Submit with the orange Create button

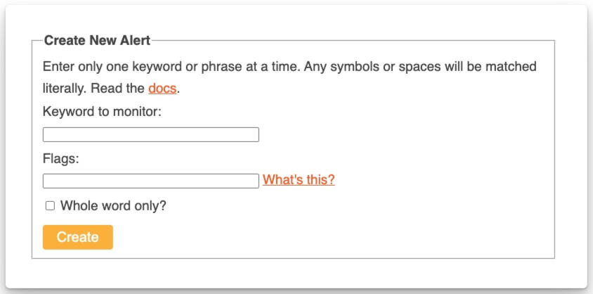pos(77,237)
